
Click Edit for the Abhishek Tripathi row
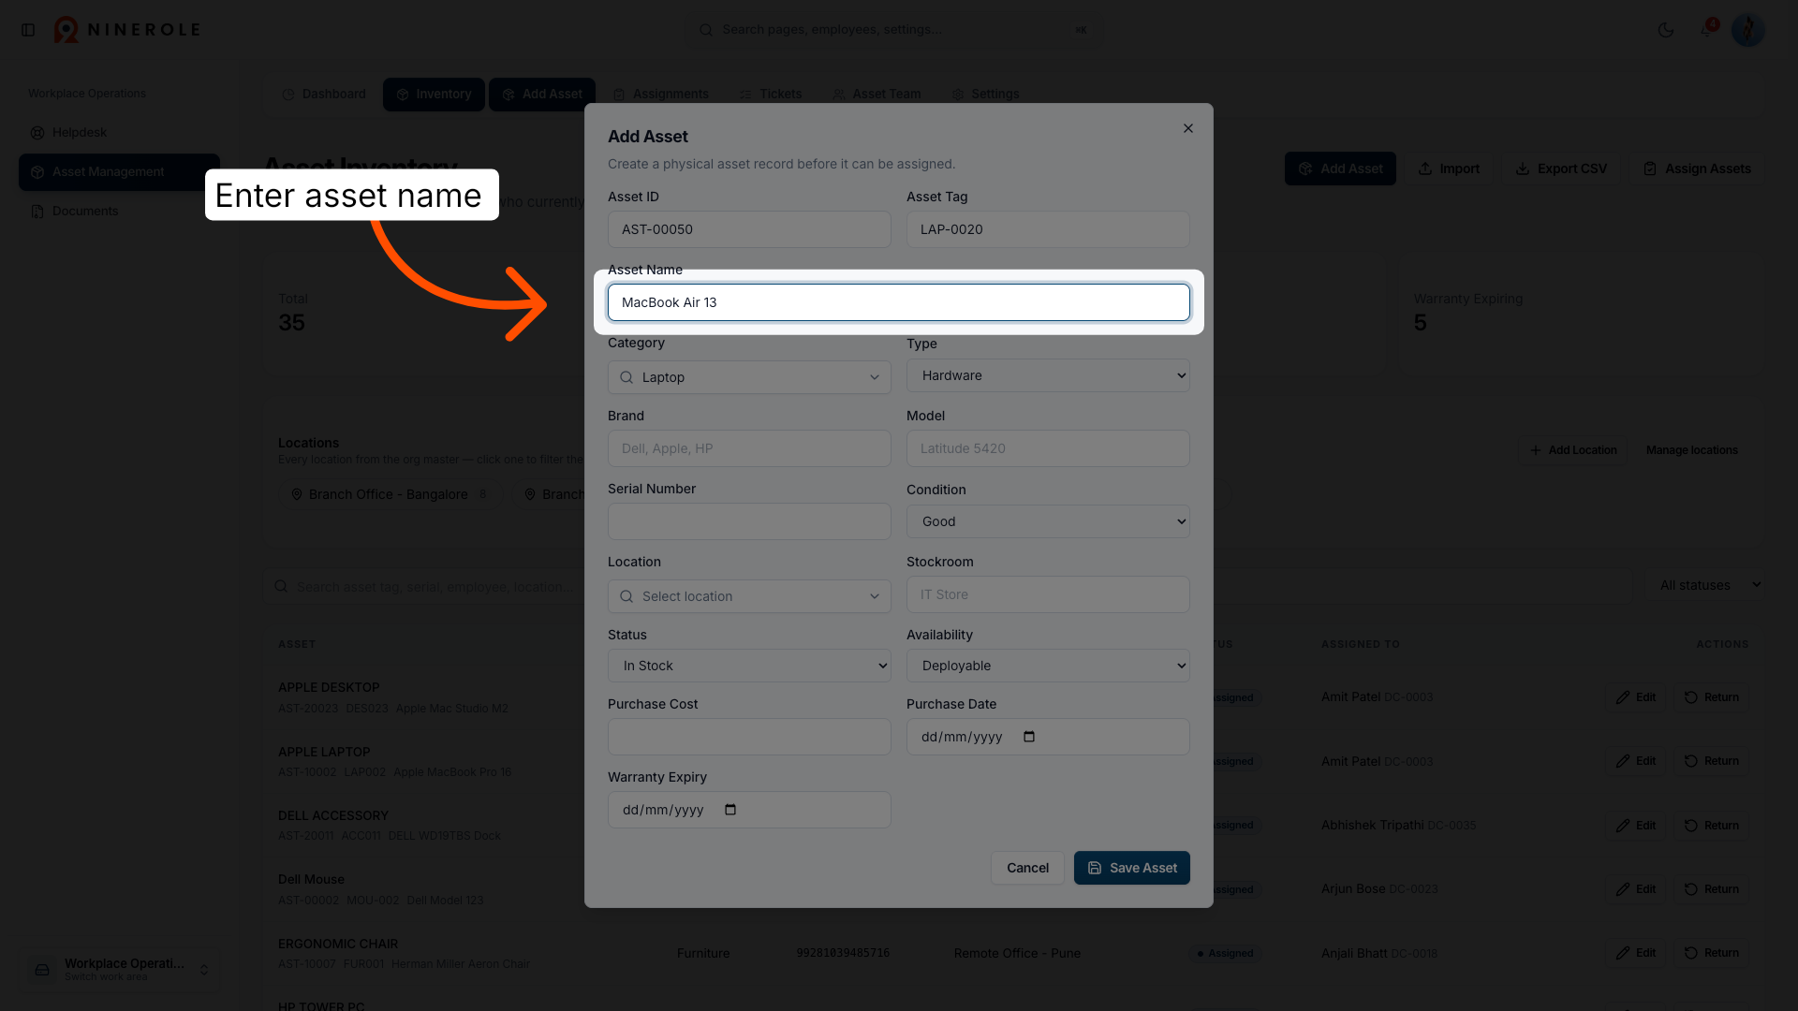click(x=1636, y=826)
